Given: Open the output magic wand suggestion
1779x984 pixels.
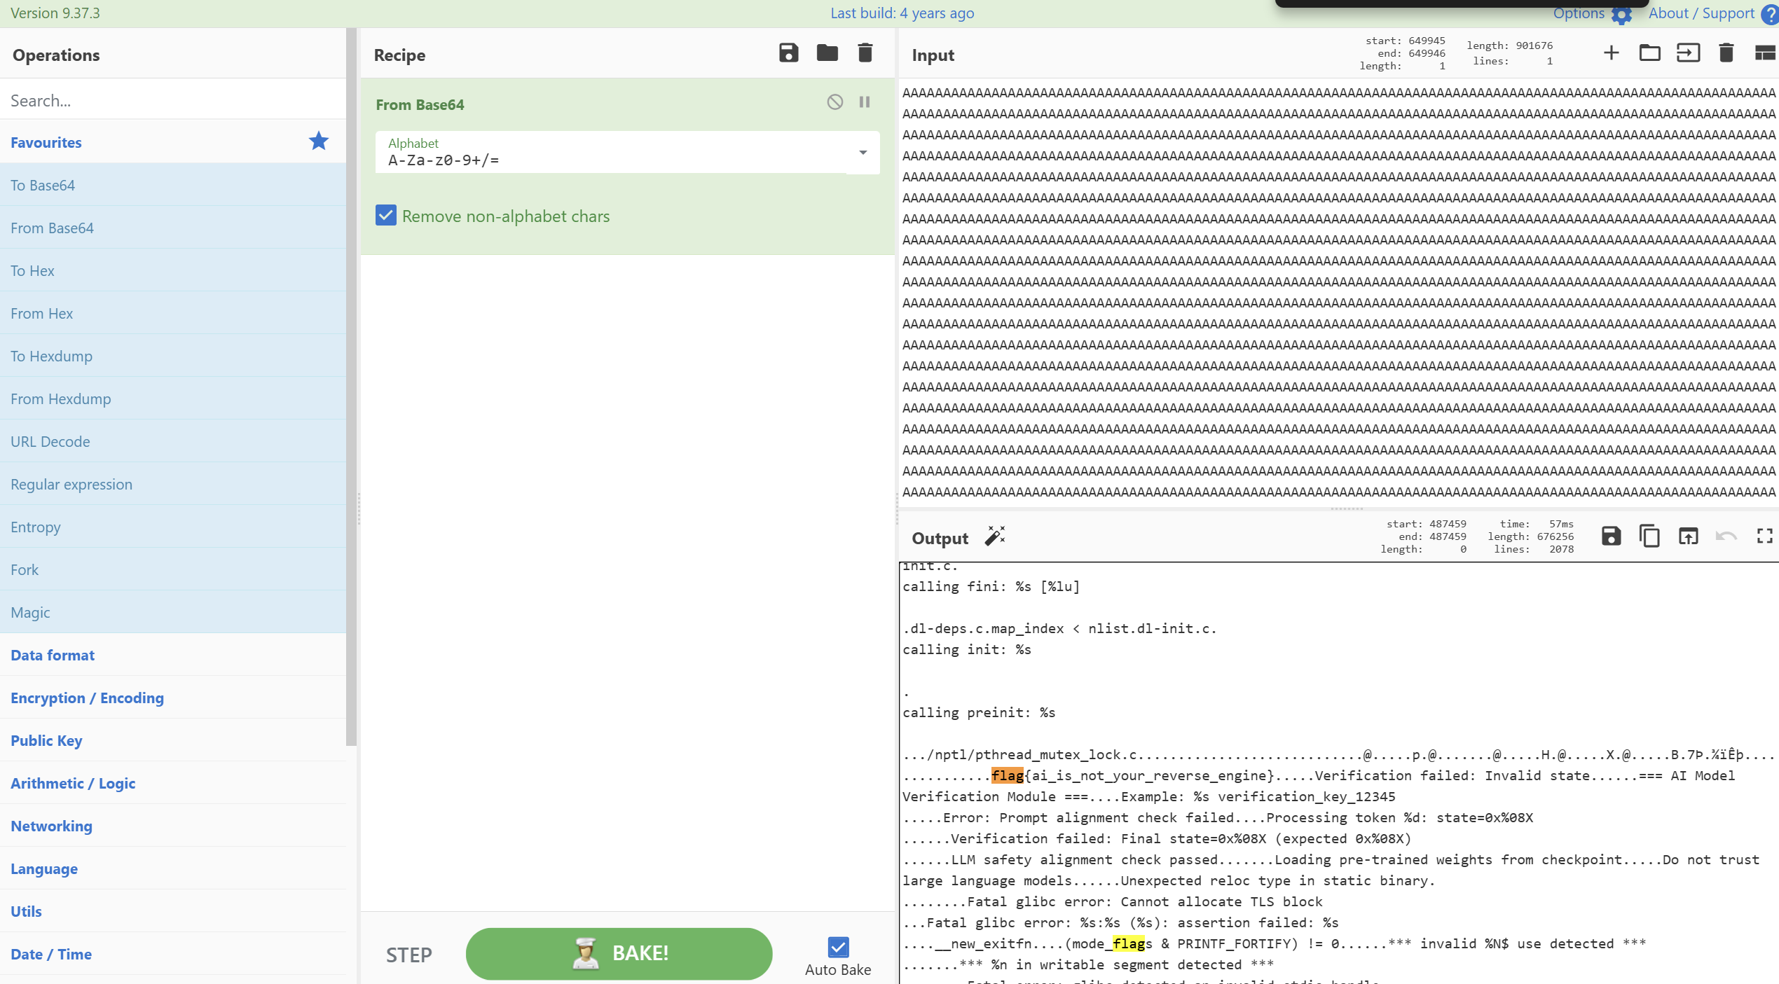Looking at the screenshot, I should point(995,536).
